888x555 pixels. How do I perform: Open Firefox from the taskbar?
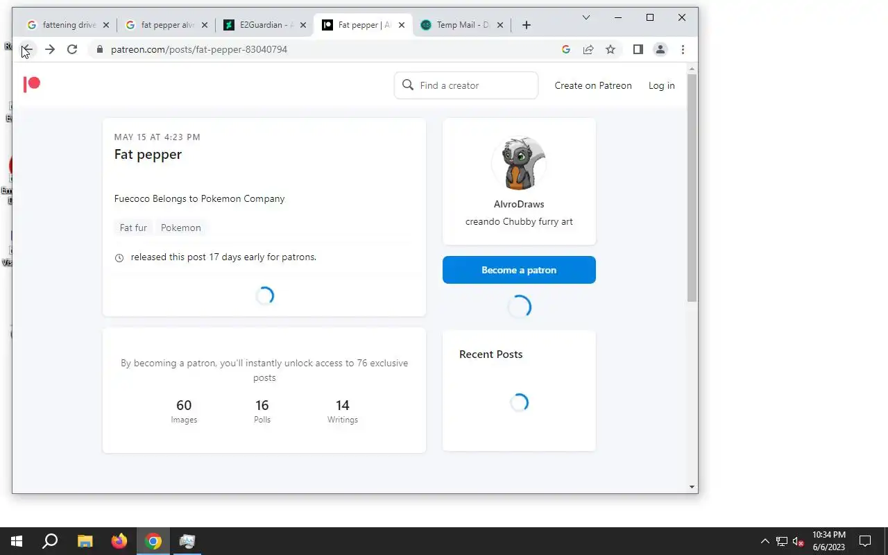[x=119, y=541]
